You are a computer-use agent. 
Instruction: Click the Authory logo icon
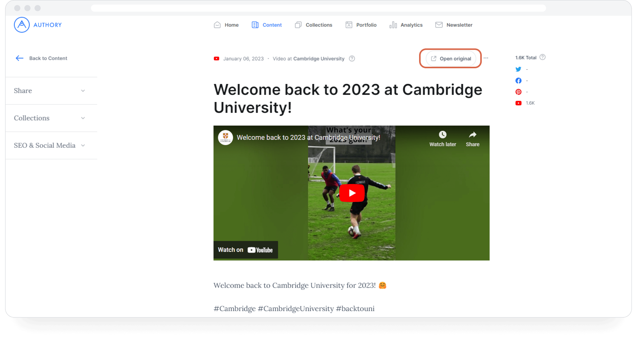[x=22, y=25]
